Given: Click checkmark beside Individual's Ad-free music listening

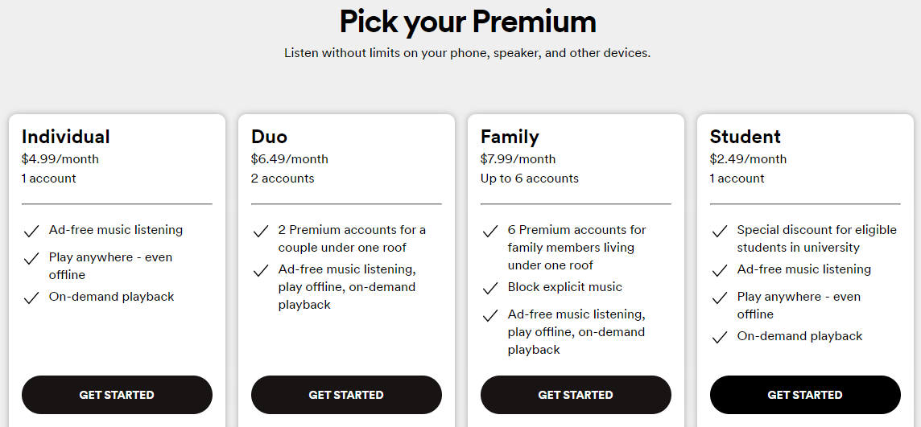Looking at the screenshot, I should tap(31, 232).
